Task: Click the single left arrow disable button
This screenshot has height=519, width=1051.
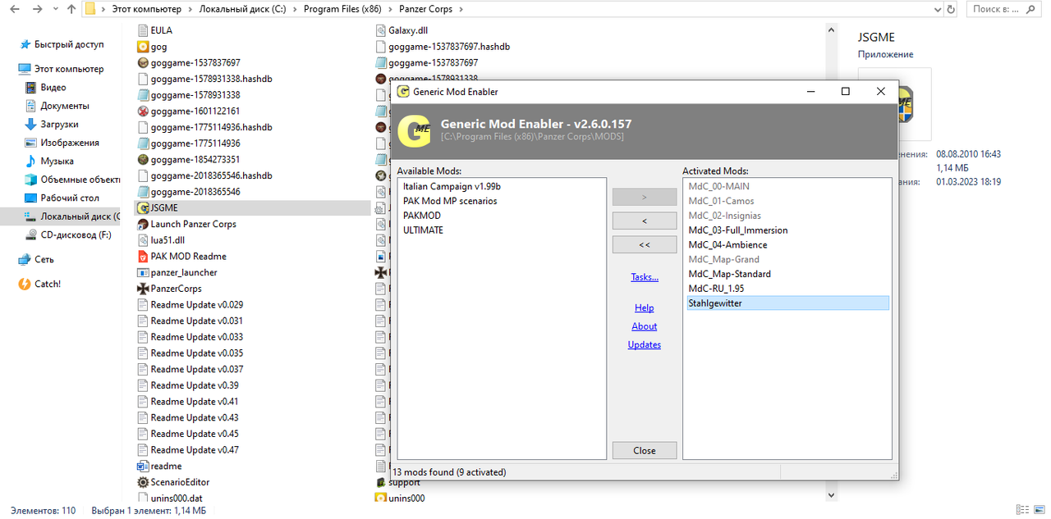Action: coord(645,221)
